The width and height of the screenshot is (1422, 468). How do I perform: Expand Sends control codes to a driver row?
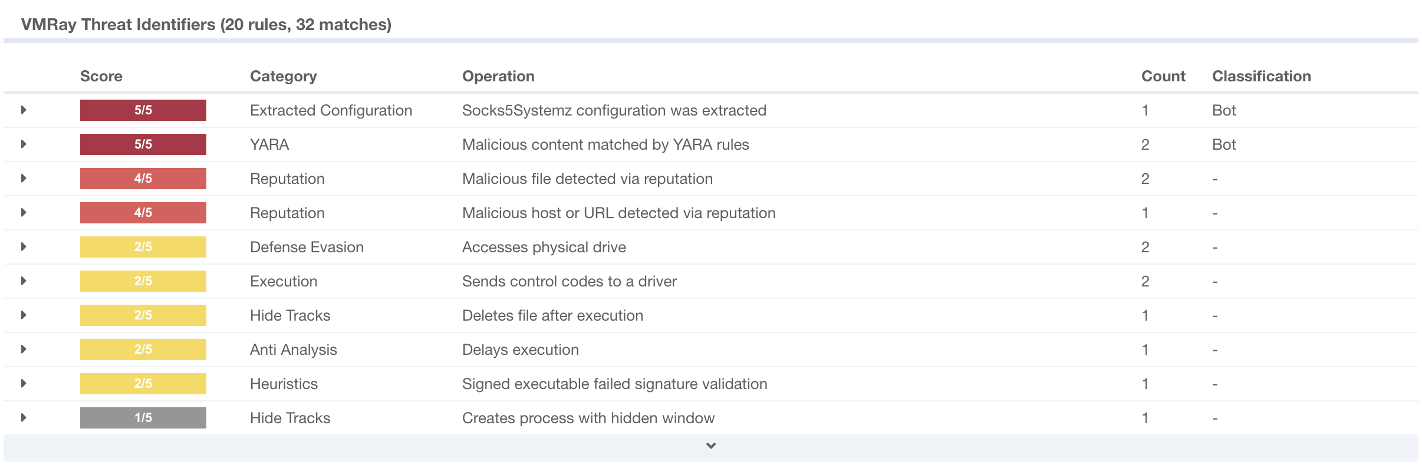pos(24,281)
